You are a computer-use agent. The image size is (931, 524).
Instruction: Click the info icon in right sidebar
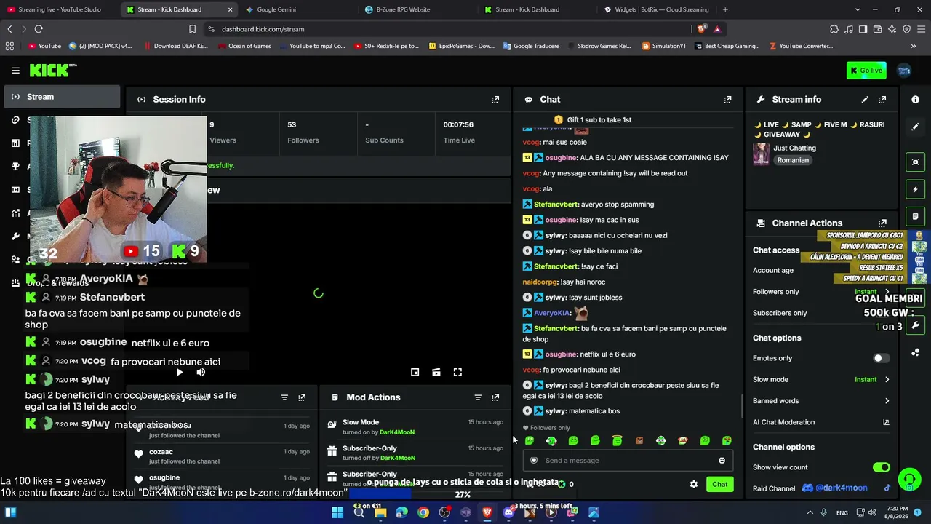coord(915,100)
